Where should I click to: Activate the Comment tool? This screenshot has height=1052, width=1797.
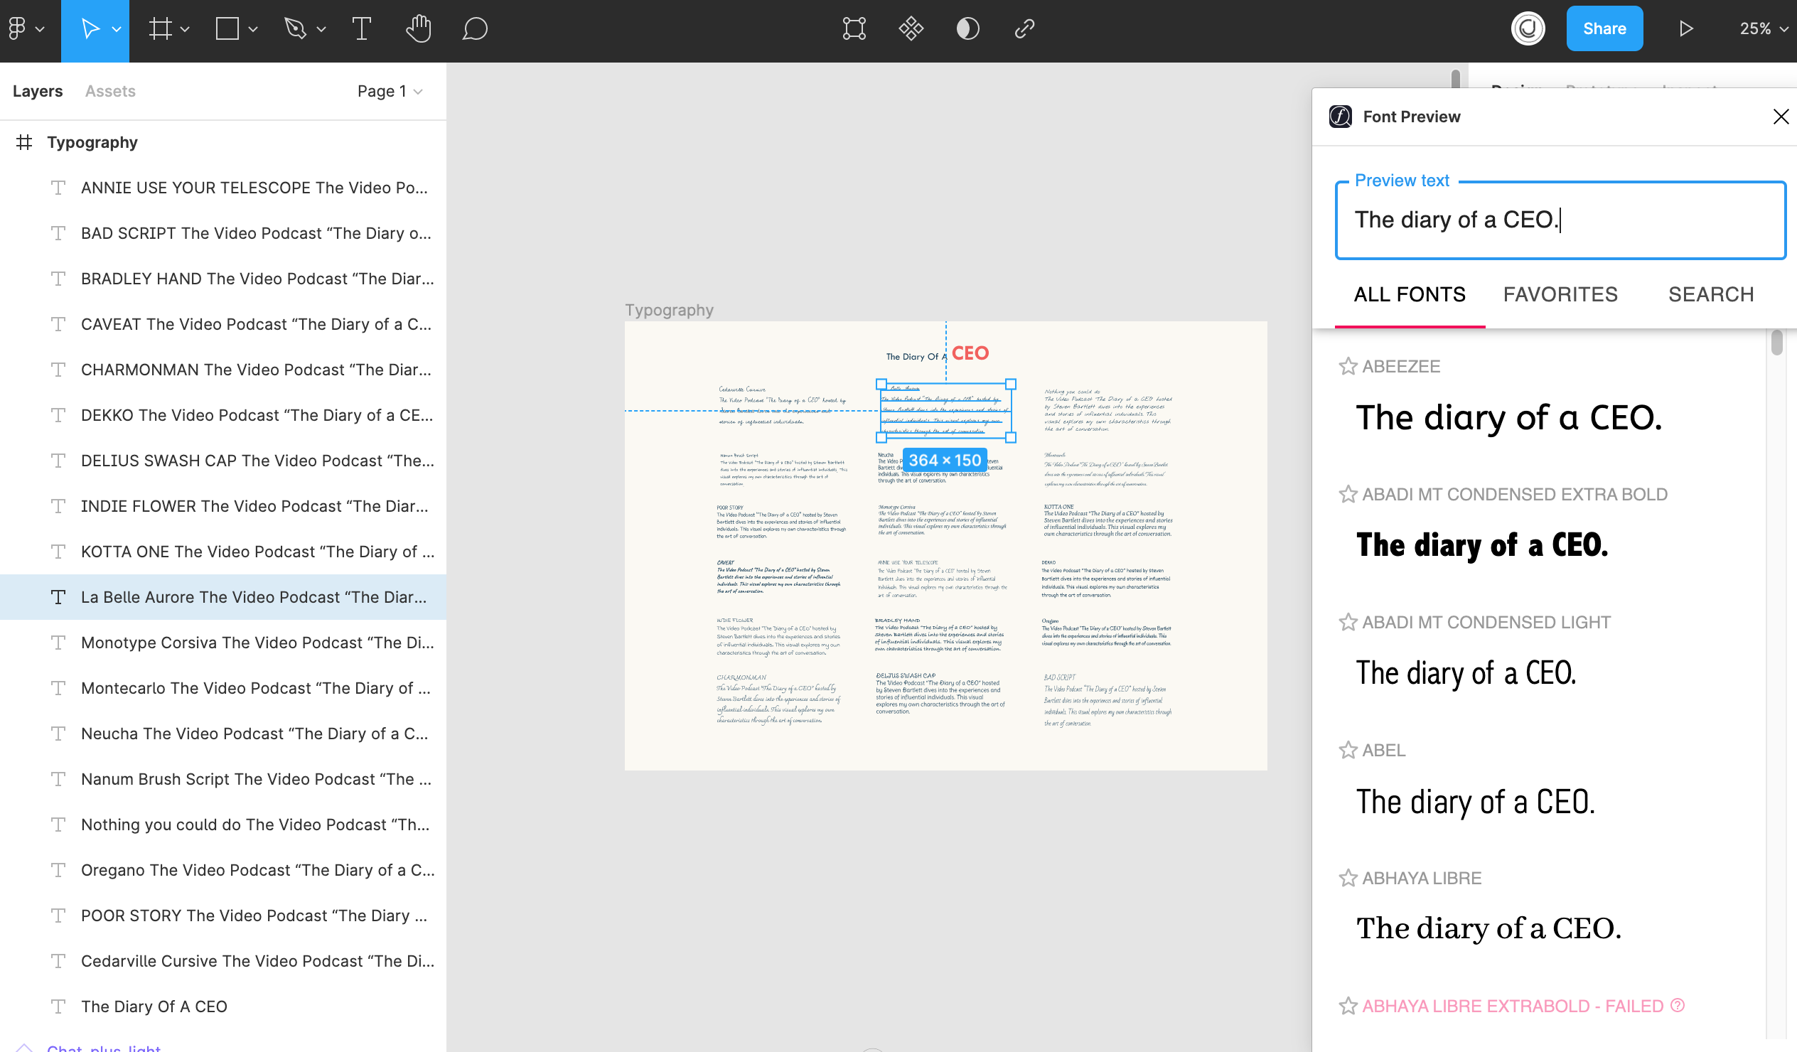pyautogui.click(x=475, y=28)
